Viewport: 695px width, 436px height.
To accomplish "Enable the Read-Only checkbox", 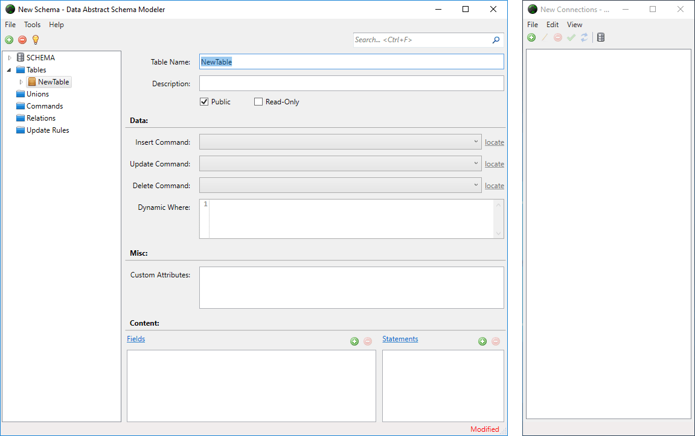I will tap(258, 102).
